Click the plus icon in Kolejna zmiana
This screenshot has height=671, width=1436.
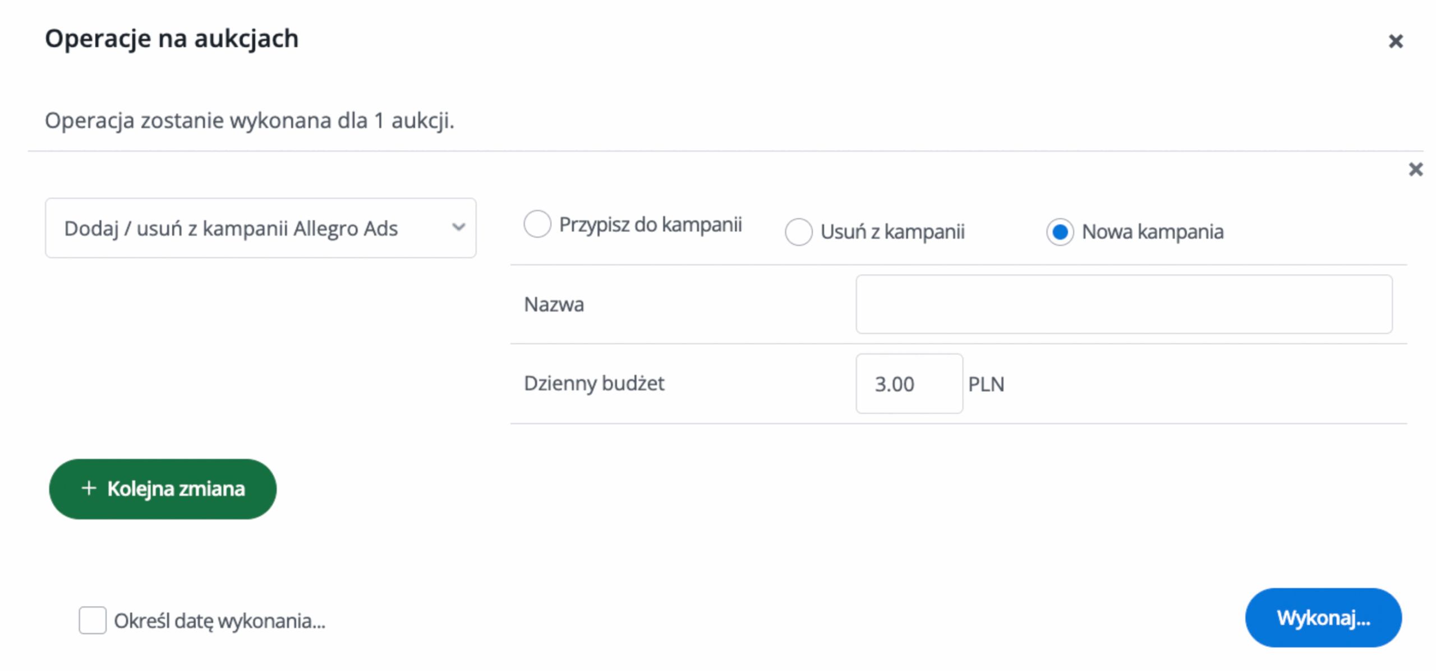pos(89,488)
